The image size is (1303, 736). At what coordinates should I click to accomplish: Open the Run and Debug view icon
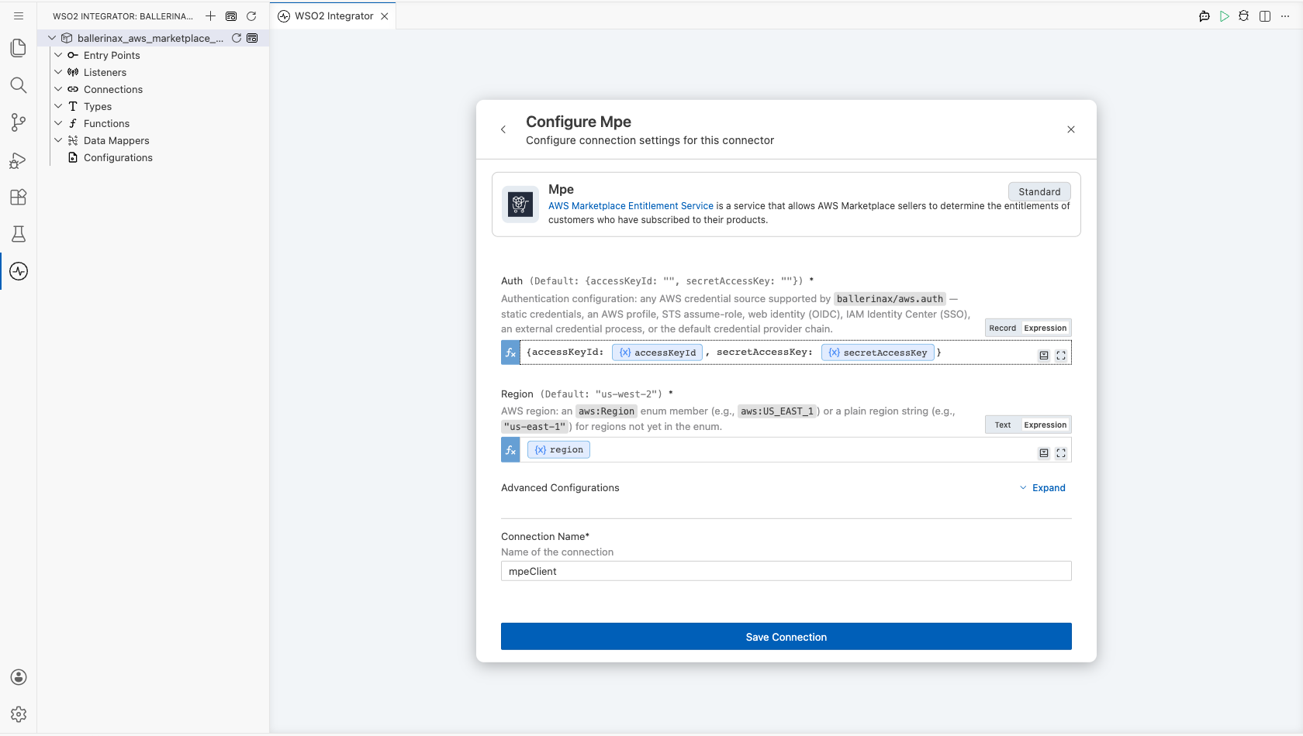point(19,160)
